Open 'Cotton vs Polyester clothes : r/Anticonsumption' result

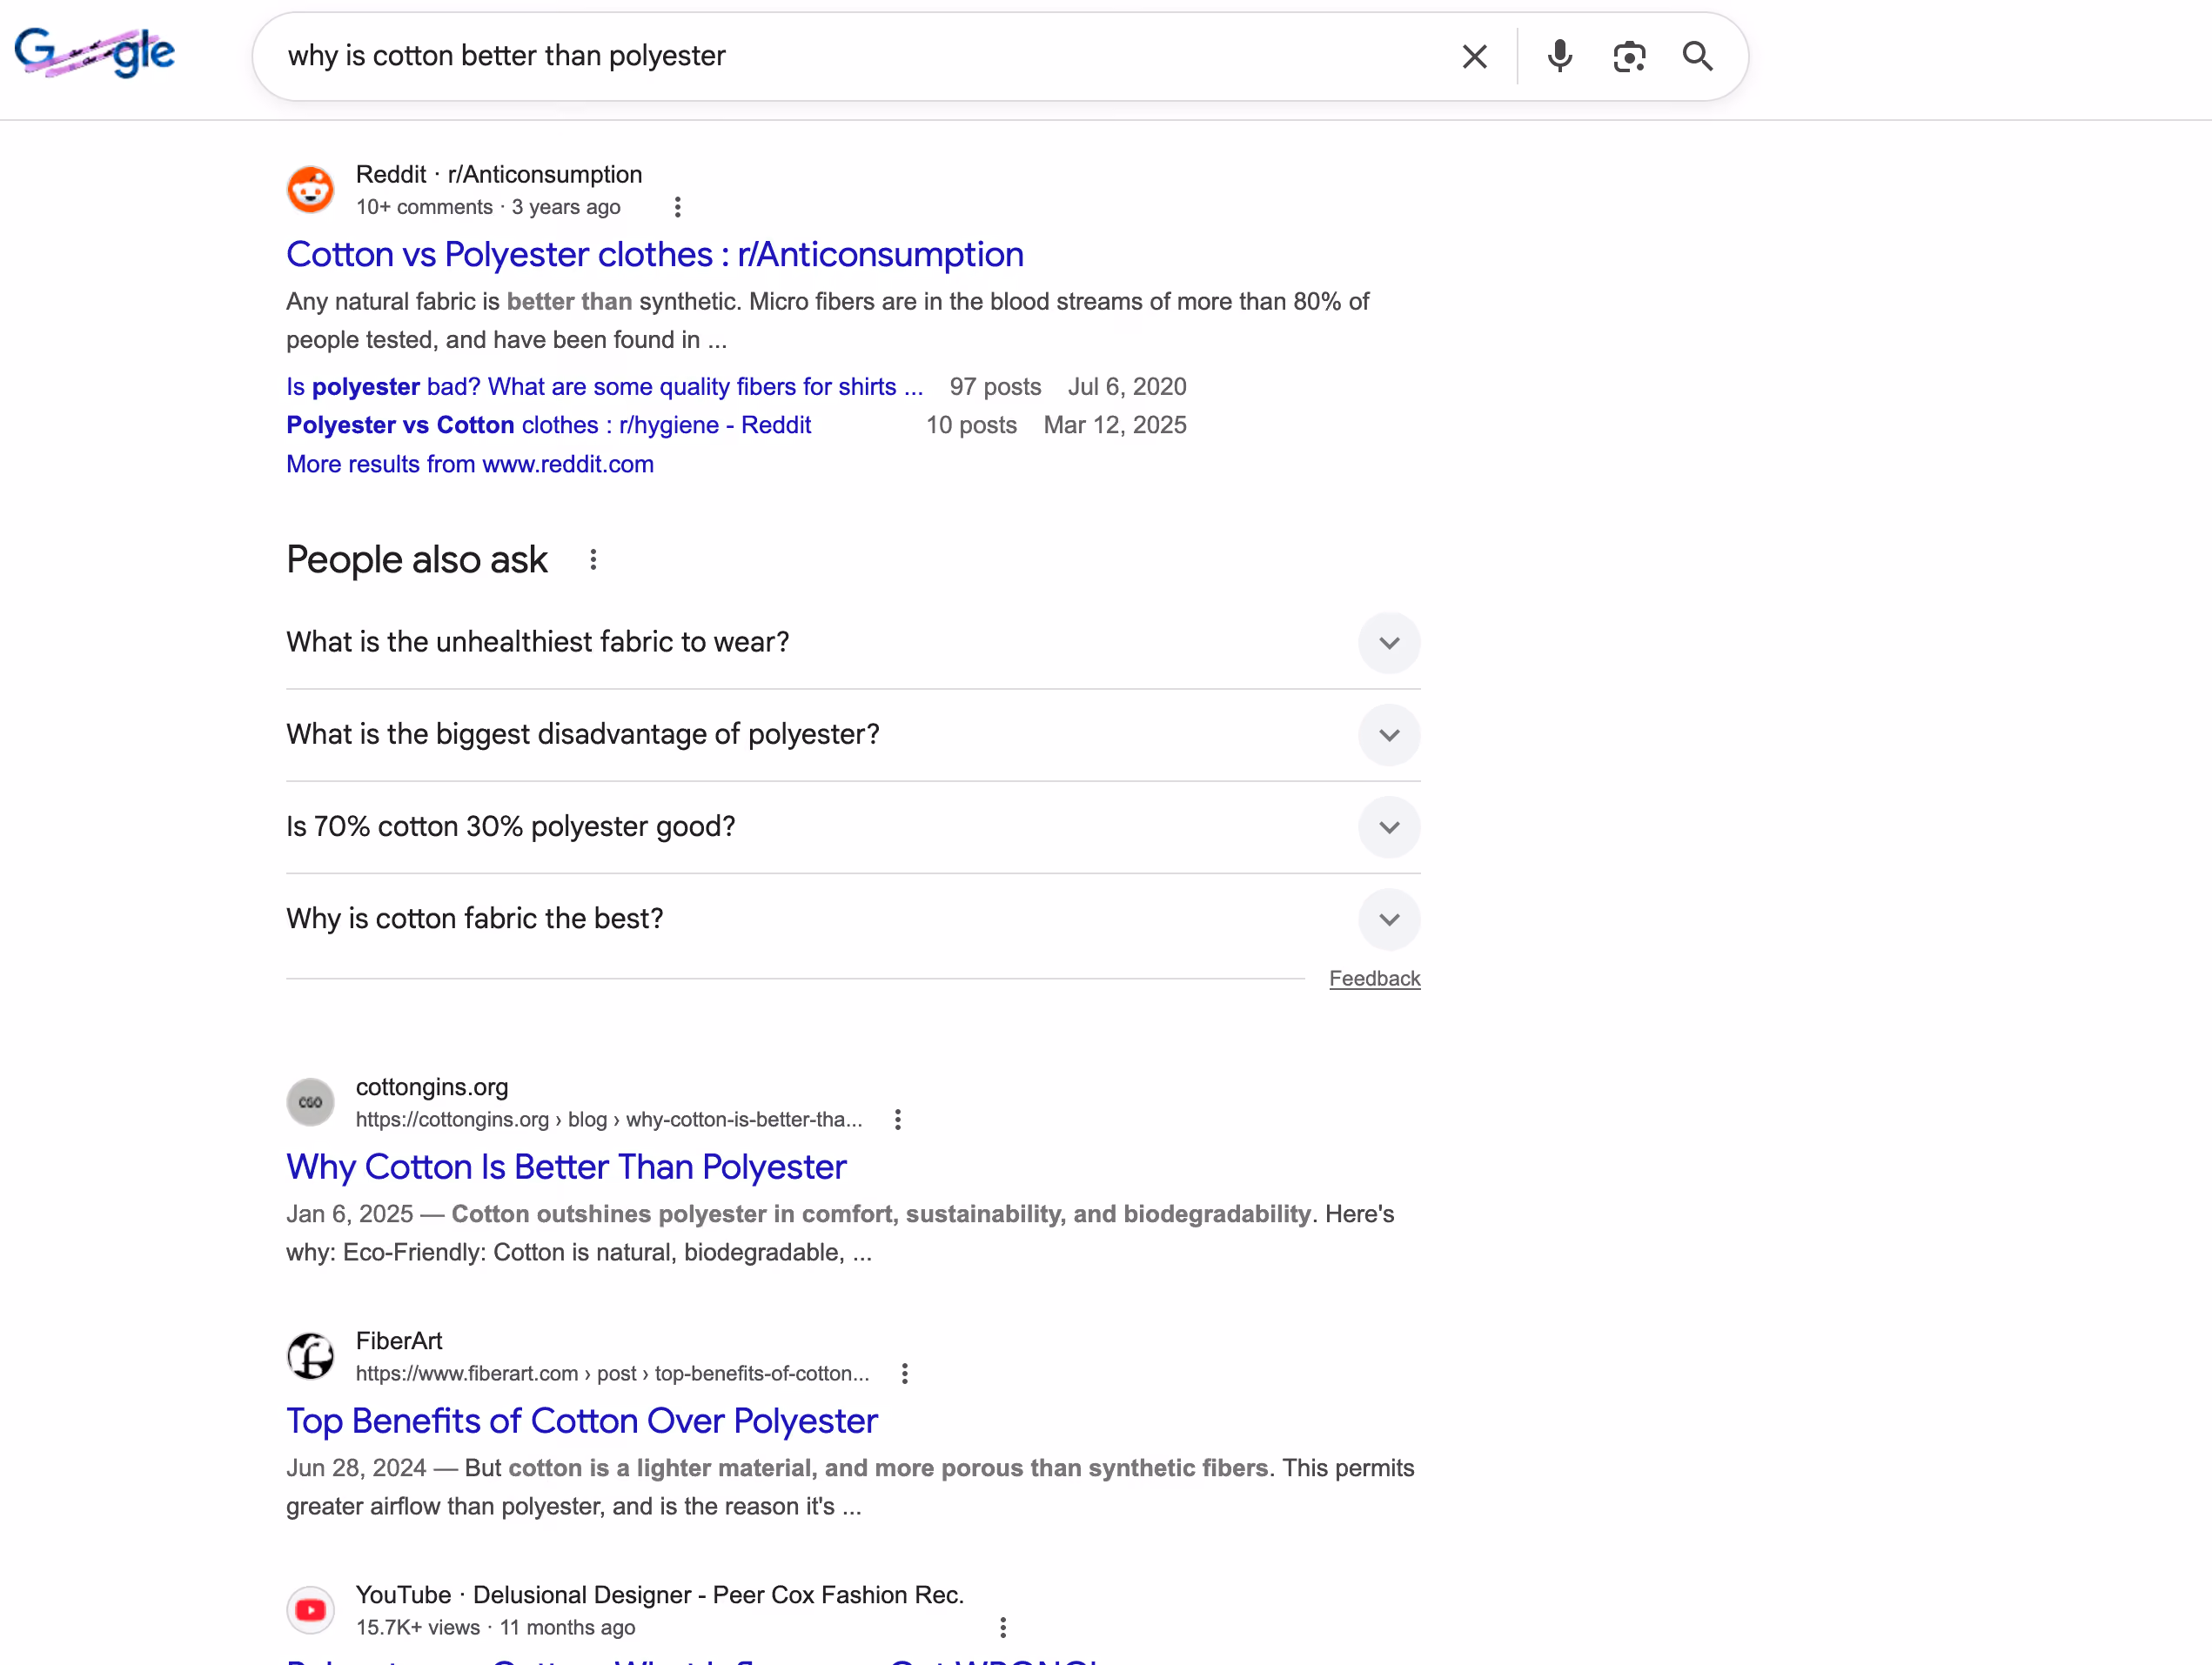pos(655,255)
